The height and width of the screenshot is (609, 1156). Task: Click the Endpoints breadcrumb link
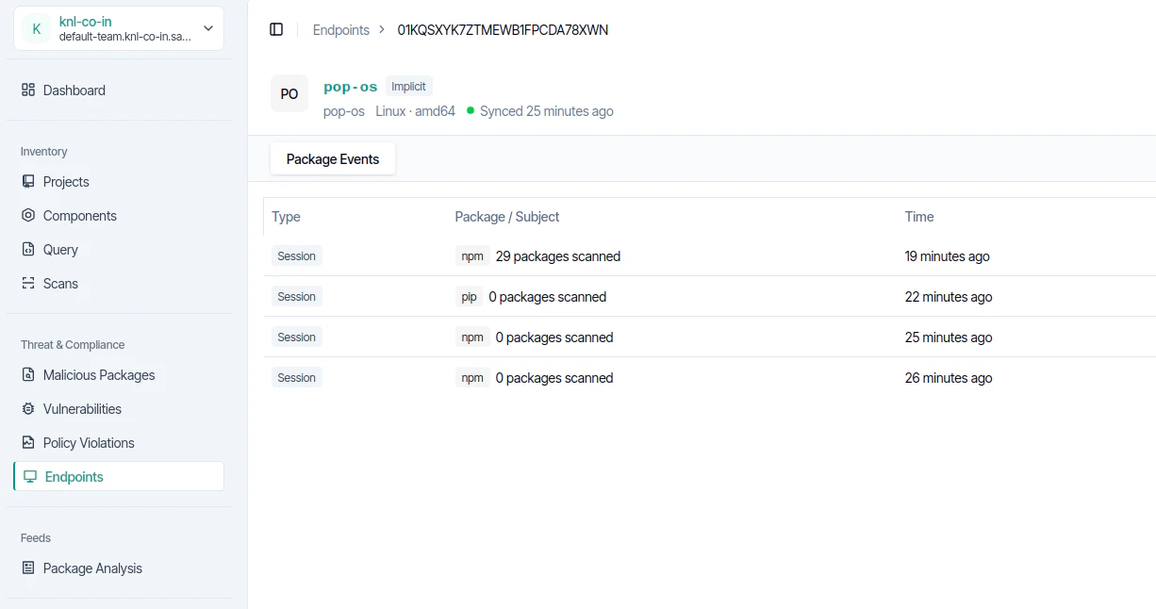pos(341,30)
